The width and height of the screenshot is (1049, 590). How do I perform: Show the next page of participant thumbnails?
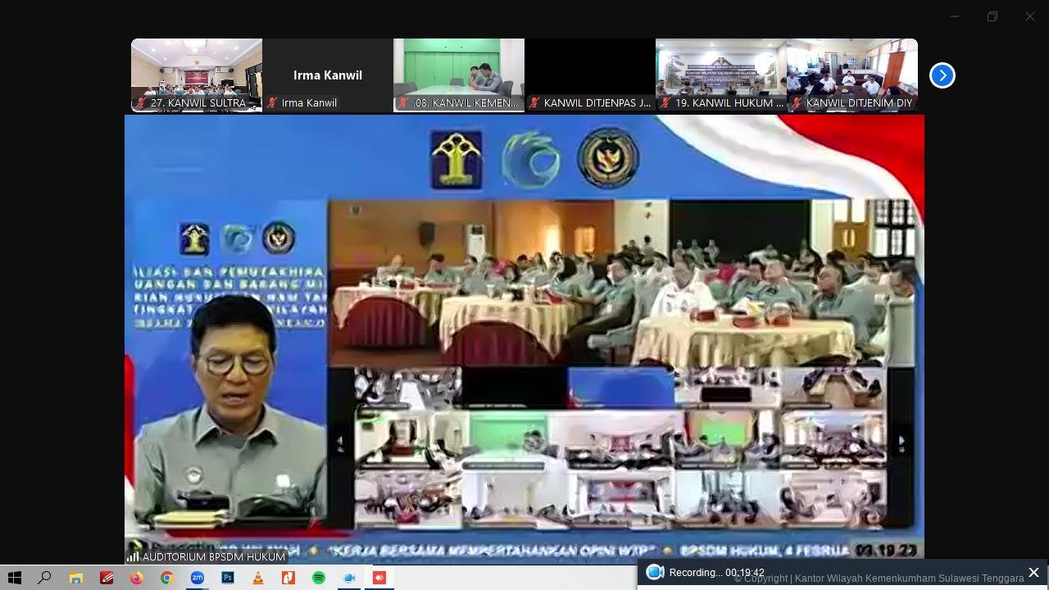[942, 75]
